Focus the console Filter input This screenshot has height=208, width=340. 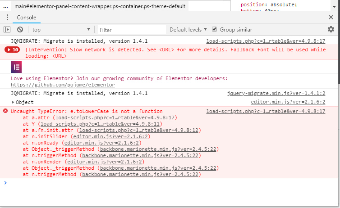(132, 30)
